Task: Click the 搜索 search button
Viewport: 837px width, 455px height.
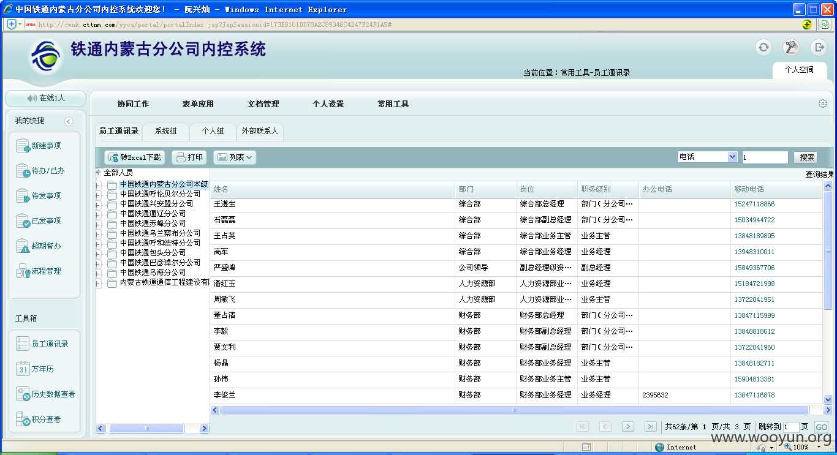Action: [805, 157]
